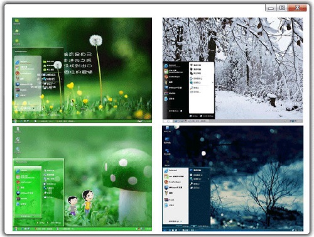Click magnifier search icon in snowy theme menu
Screen dimensions: 314x237
[192, 88]
